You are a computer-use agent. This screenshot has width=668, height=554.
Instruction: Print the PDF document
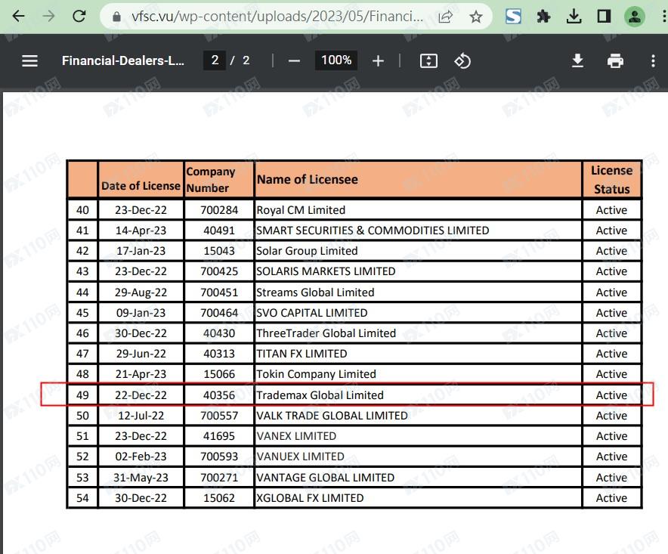616,60
